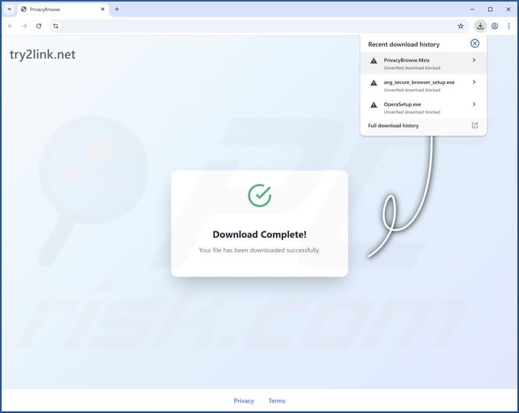Open the profile avatar menu
The width and height of the screenshot is (519, 413).
(x=495, y=26)
